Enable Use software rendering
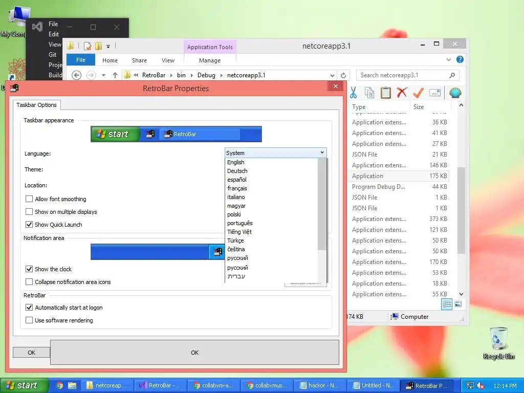 pyautogui.click(x=29, y=320)
